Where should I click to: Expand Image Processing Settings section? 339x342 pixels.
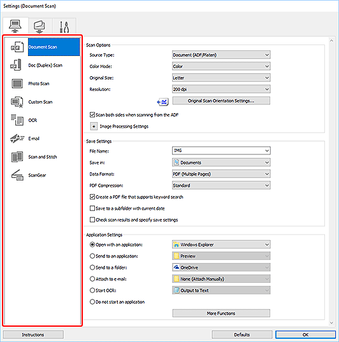94,127
